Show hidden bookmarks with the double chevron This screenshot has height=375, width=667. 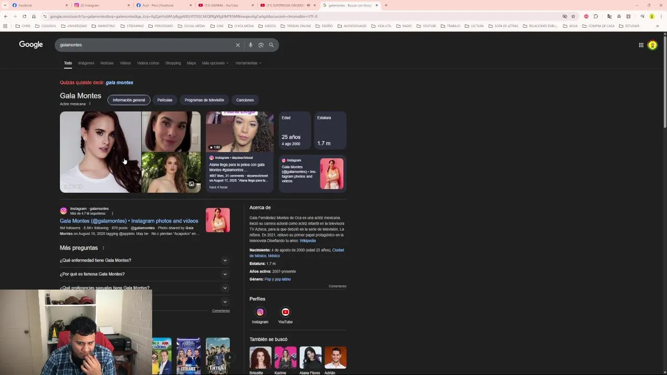click(x=658, y=26)
